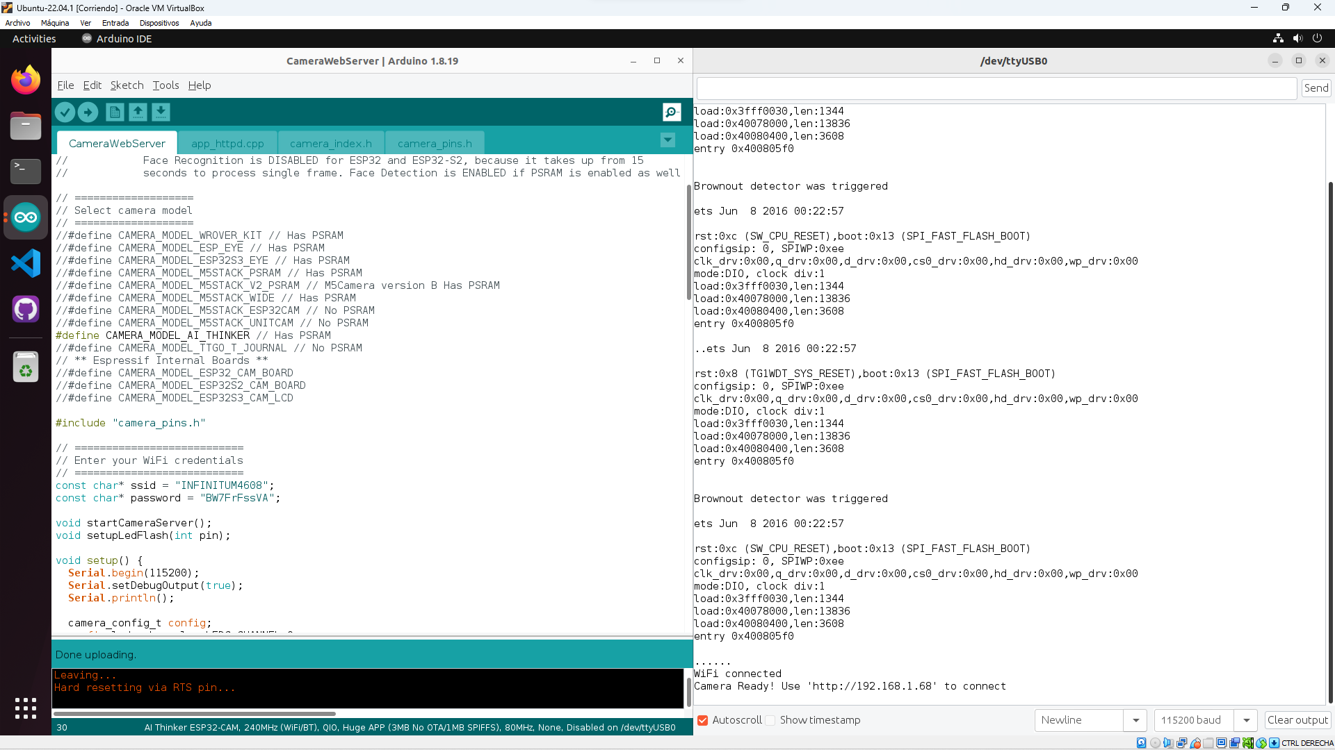
Task: Launch Firefox from the Ubuntu dock
Action: 26,80
